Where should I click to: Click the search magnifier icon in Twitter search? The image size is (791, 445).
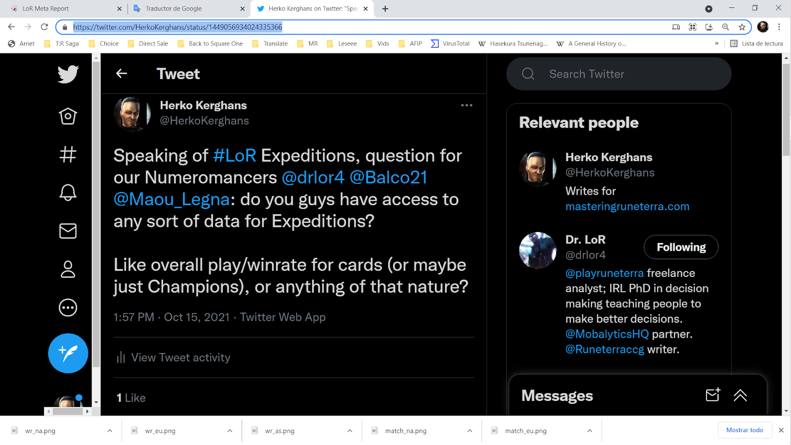click(528, 74)
